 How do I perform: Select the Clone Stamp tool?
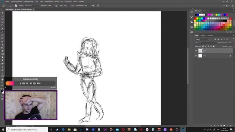tap(3, 44)
